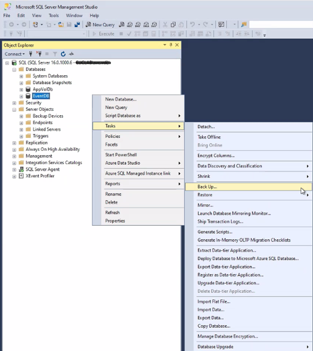Toggle Auto Hide pin on Object Explorer

[171, 45]
